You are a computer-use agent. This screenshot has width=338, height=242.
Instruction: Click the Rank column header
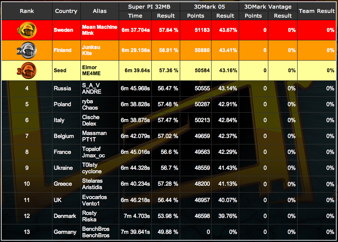point(27,11)
